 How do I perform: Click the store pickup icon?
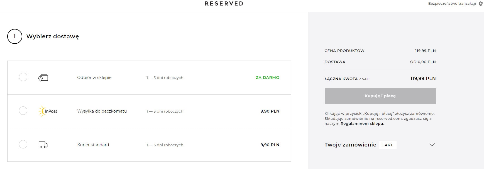click(43, 78)
